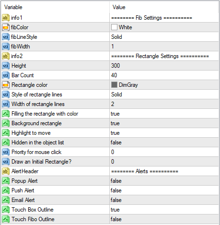
Task: Click the color icon beside Rectangle color
Action: [6, 85]
